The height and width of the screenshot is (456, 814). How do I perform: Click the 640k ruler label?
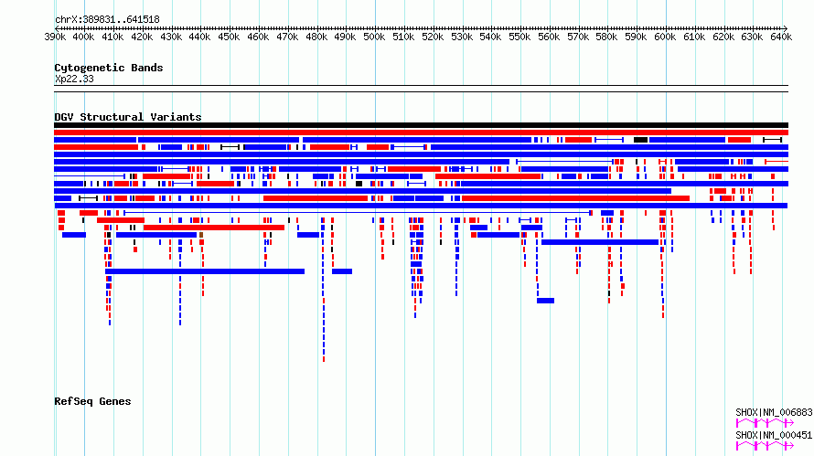(x=781, y=37)
